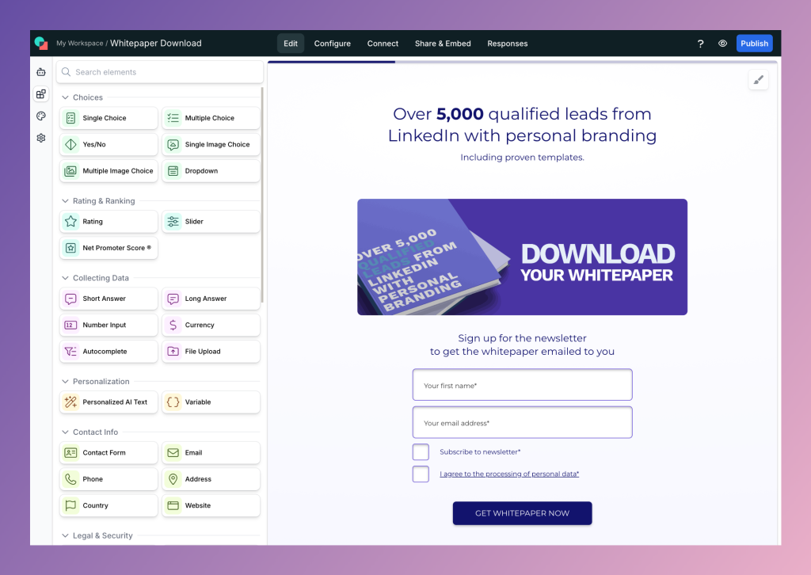Switch to the Connect tab
This screenshot has width=811, height=575.
coord(383,44)
